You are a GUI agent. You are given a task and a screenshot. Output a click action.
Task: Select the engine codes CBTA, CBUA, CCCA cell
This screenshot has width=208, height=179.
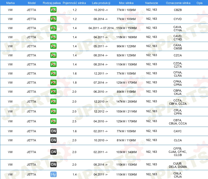point(178,122)
